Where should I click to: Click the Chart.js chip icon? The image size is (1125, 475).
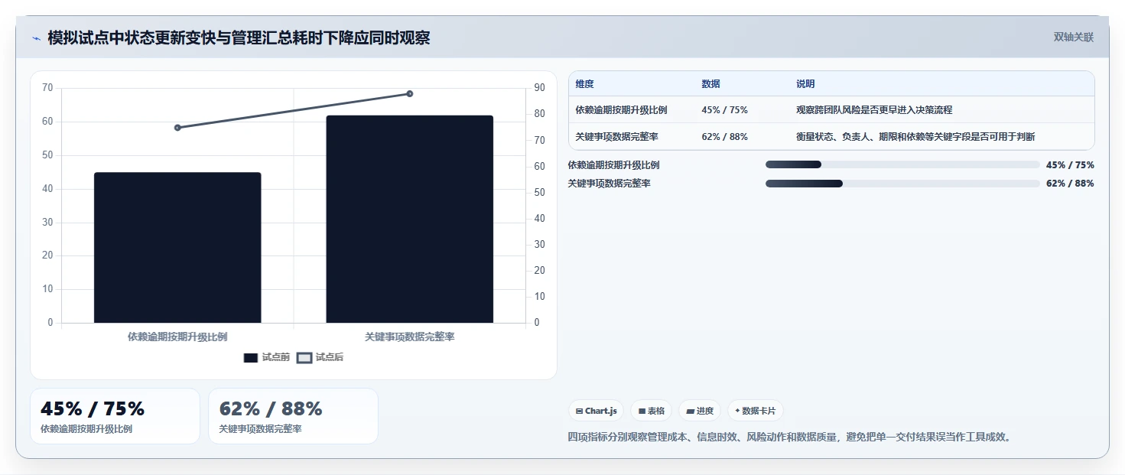pos(580,411)
